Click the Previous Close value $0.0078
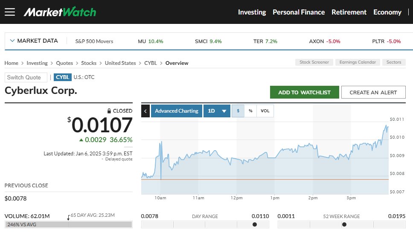Viewport: 413px width, 236px height. point(15,198)
